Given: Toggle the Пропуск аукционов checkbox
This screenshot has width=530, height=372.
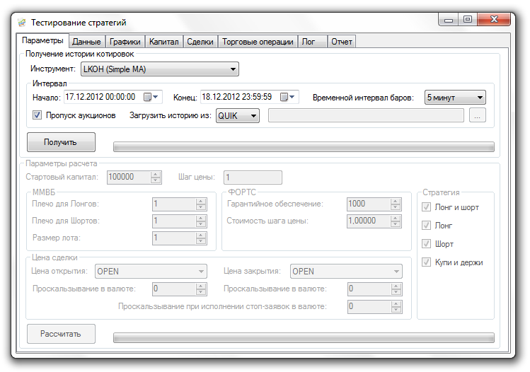Looking at the screenshot, I should (x=38, y=115).
